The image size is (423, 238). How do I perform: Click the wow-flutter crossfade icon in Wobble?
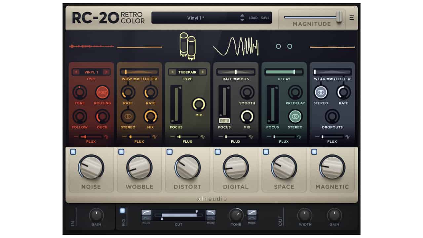tap(136, 79)
